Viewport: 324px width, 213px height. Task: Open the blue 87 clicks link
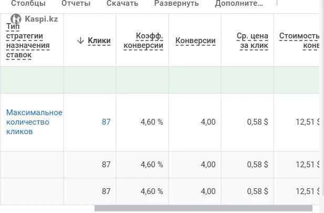pyautogui.click(x=106, y=122)
